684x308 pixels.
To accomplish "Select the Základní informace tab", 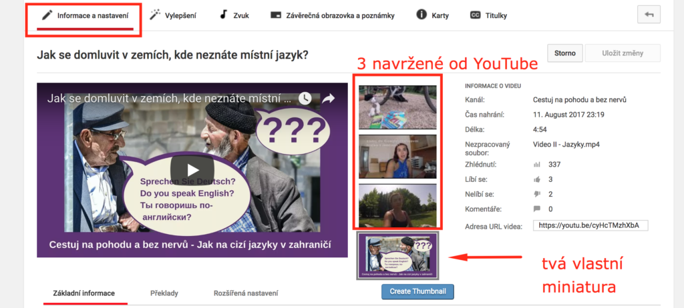I will [x=83, y=293].
